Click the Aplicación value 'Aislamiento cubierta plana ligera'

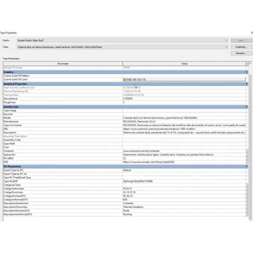168,155
